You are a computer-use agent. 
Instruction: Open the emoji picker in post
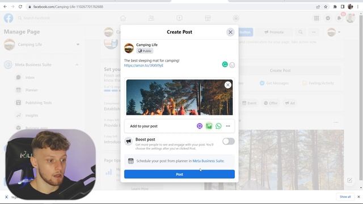232,65
